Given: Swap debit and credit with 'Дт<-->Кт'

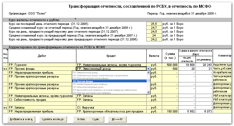Looking at the screenshot, I should coord(117,119).
